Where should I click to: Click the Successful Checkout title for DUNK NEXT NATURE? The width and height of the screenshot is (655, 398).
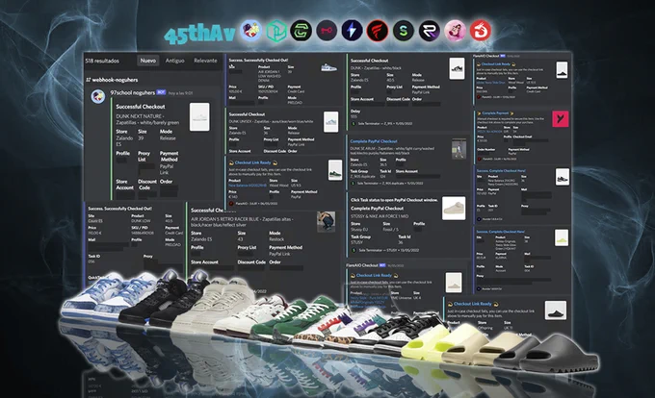coord(141,107)
